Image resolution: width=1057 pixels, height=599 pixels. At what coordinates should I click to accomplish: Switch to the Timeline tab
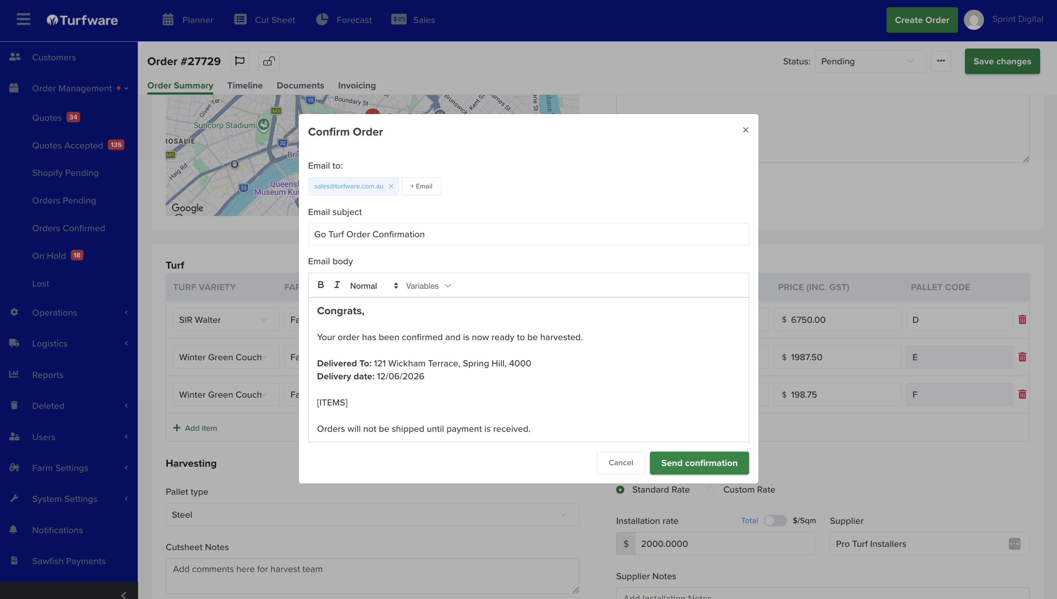245,86
